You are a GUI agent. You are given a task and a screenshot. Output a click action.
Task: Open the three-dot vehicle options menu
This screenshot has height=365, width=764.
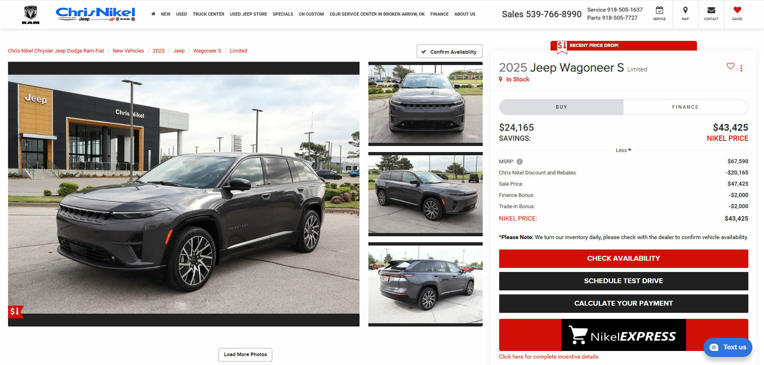(x=741, y=68)
